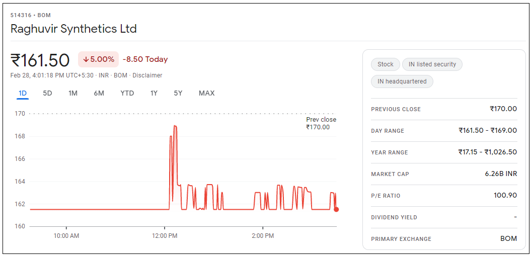Switch to the 5D time range
The height and width of the screenshot is (256, 532).
47,93
